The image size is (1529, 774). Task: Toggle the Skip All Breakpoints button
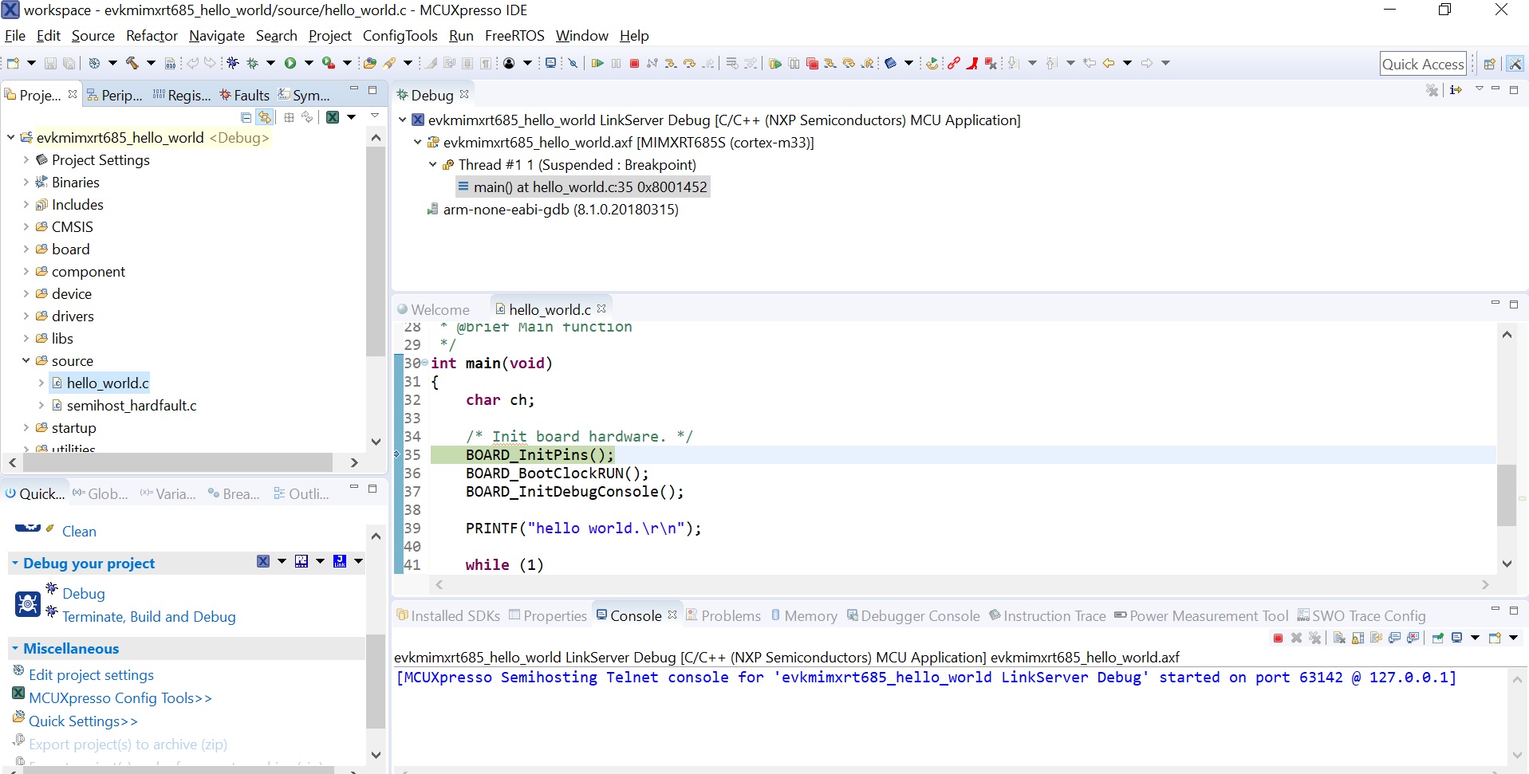(x=573, y=63)
